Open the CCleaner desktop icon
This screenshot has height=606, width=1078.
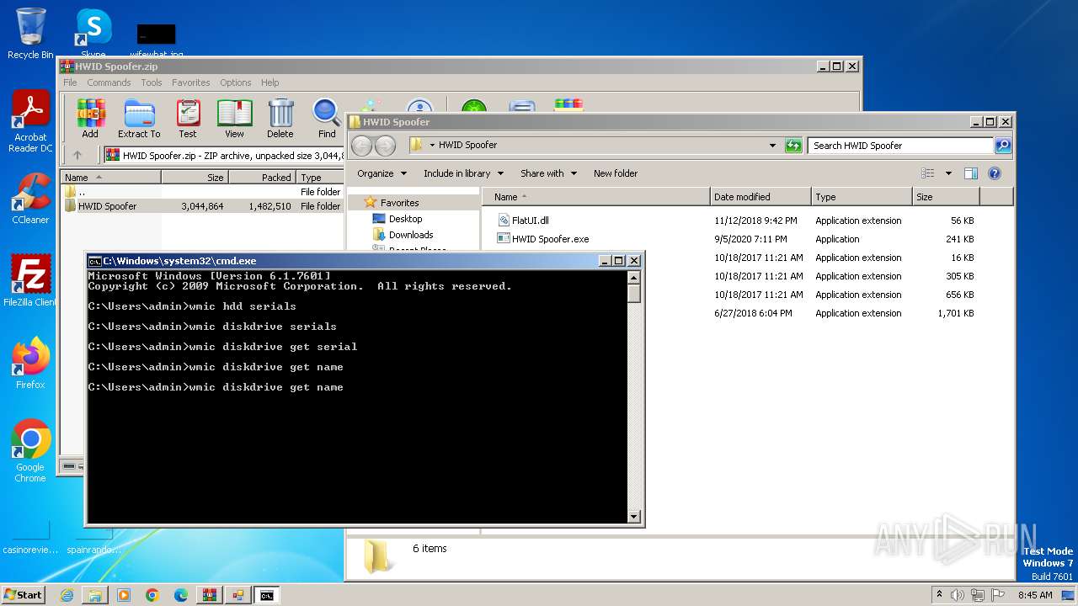(x=30, y=199)
